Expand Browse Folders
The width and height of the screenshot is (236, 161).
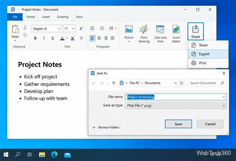[x=106, y=127]
